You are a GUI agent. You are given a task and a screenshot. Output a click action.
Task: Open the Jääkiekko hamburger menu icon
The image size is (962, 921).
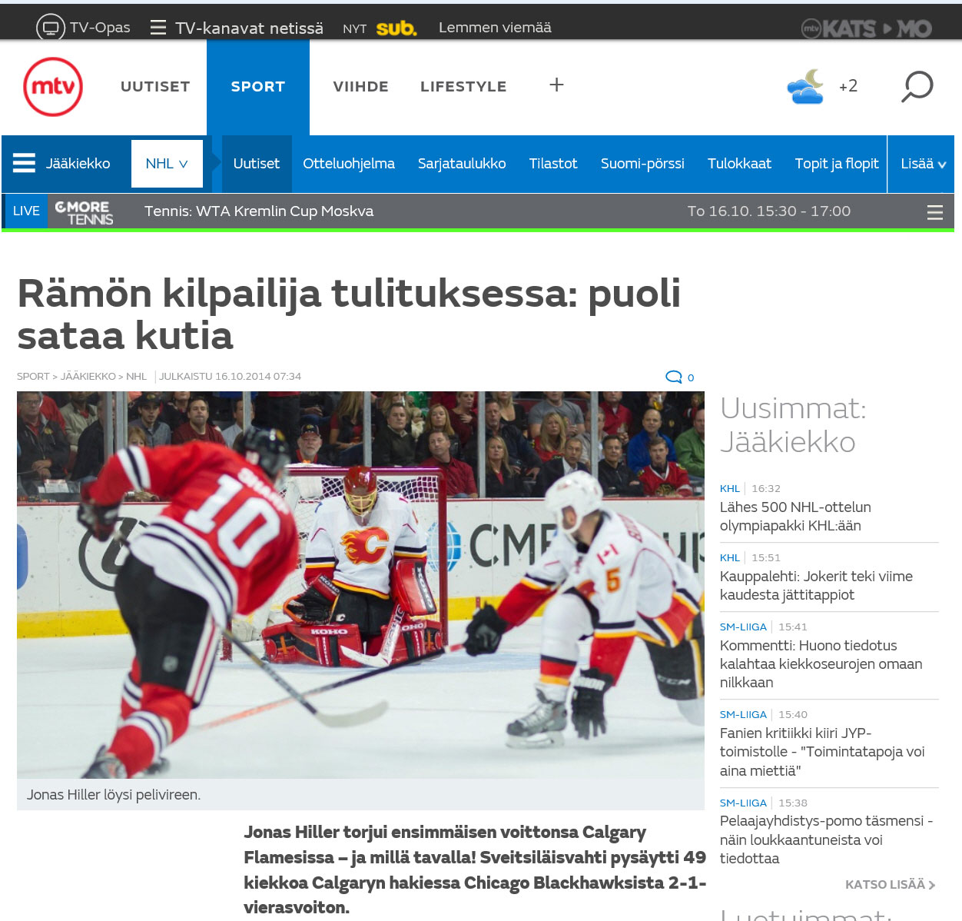[24, 163]
